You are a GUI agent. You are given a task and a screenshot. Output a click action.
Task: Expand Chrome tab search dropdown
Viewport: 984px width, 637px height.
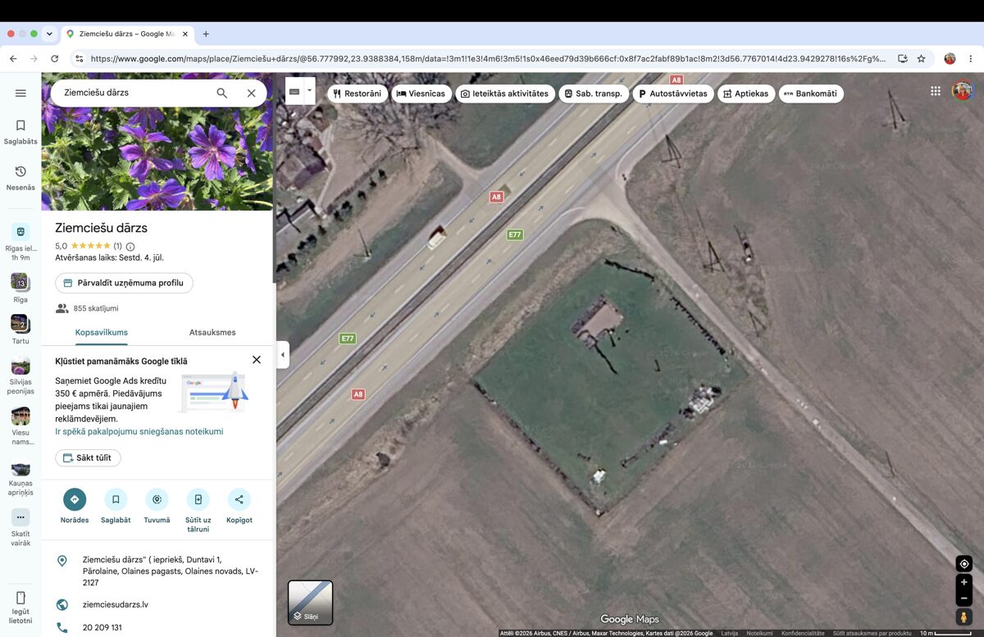[49, 34]
